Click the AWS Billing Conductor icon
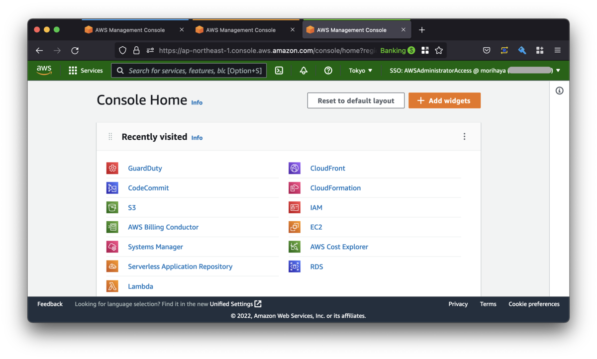The image size is (597, 359). coord(112,227)
